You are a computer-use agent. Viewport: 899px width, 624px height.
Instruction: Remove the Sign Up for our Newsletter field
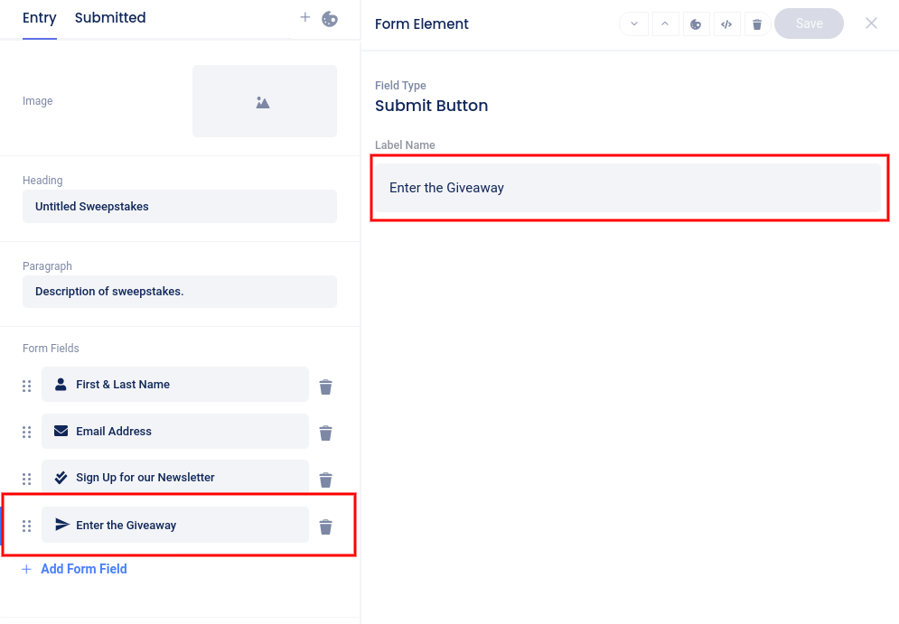coord(325,480)
